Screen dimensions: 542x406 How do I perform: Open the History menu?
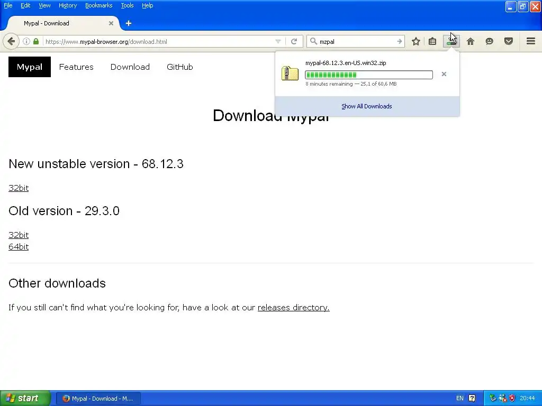[x=68, y=5]
